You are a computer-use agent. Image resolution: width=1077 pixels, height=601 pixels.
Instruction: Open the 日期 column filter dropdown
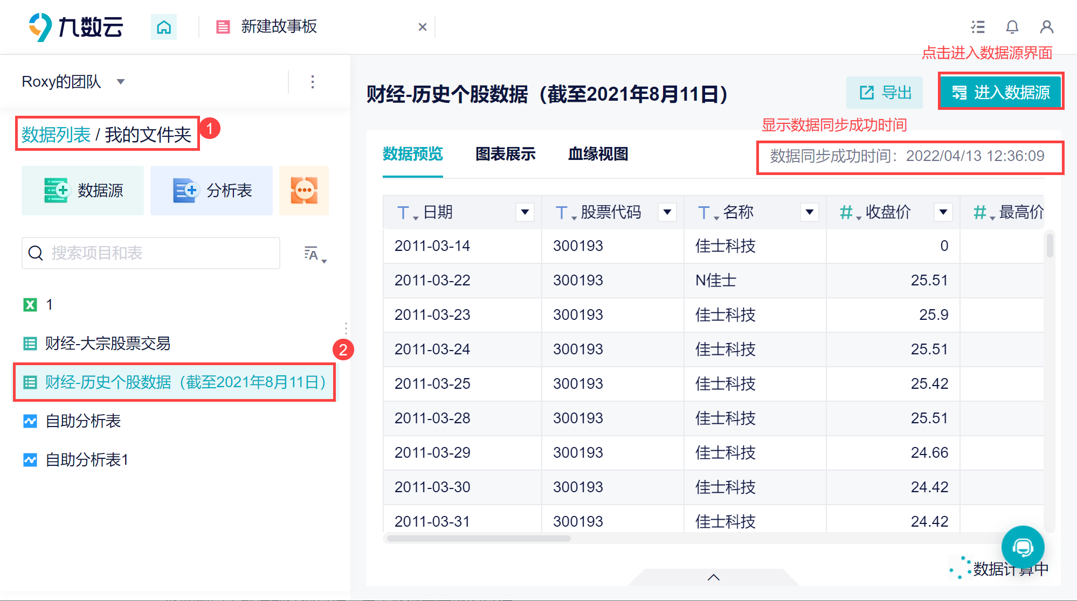524,212
